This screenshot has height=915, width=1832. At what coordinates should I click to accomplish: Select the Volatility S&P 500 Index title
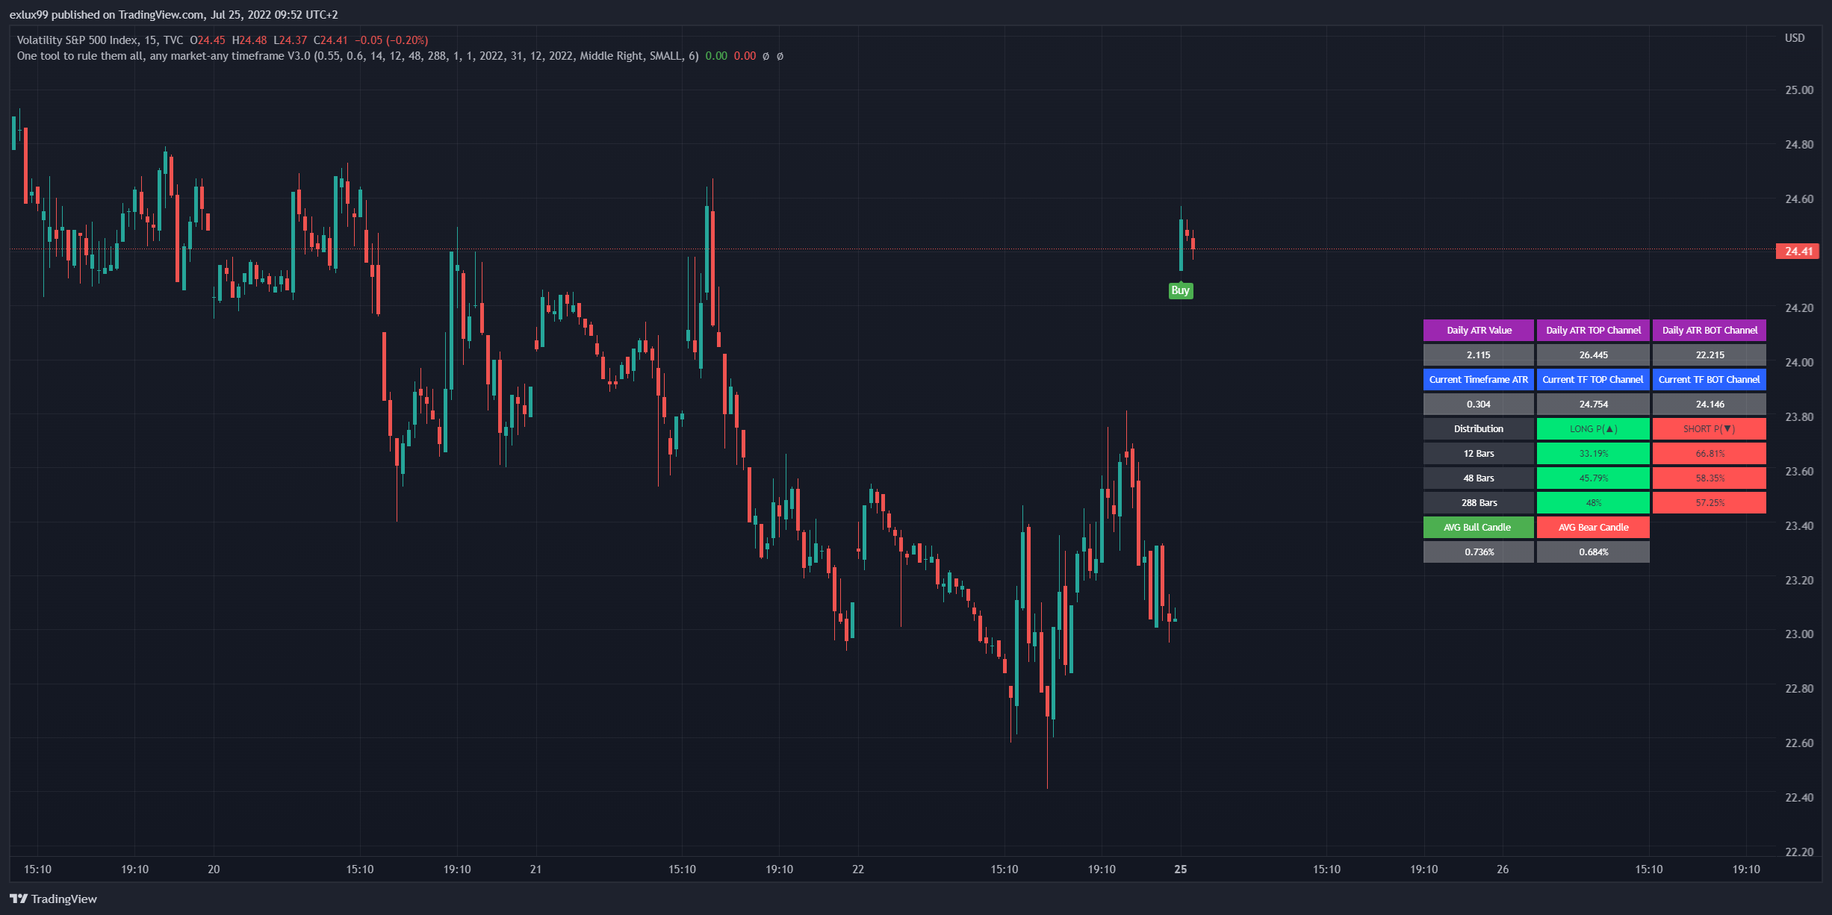(77, 40)
